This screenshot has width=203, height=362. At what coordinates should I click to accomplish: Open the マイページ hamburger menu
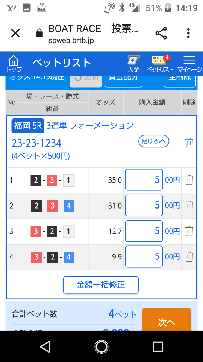189,64
